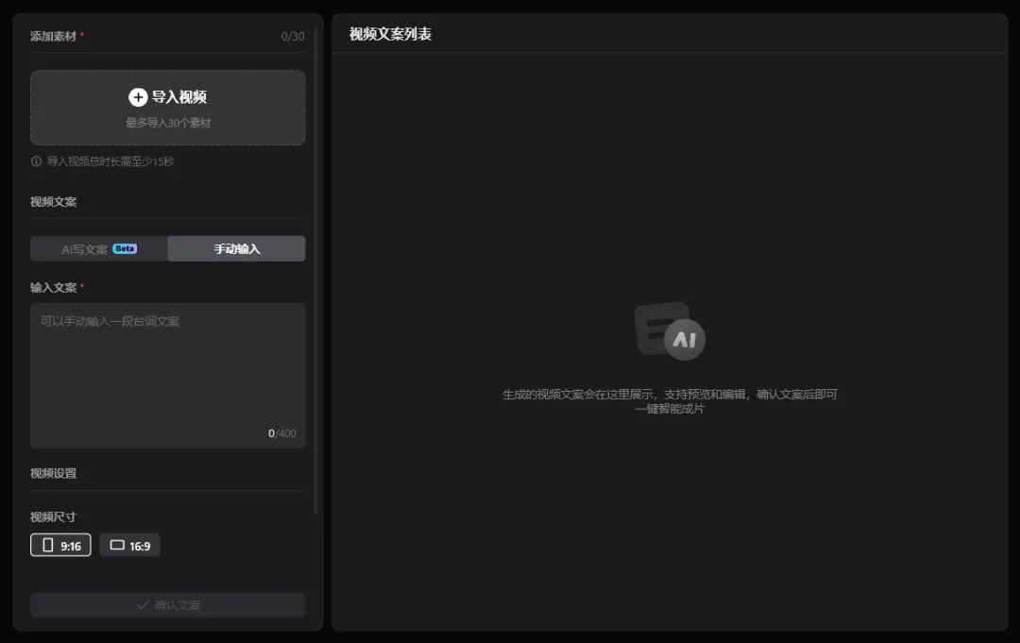1020x643 pixels.
Task: Choose the 9:16 video size option
Action: coord(60,545)
